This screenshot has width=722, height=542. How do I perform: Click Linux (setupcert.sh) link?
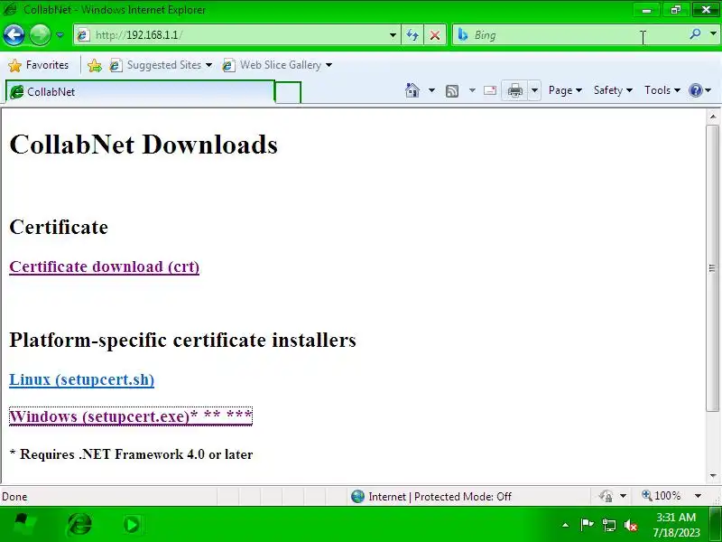81,379
